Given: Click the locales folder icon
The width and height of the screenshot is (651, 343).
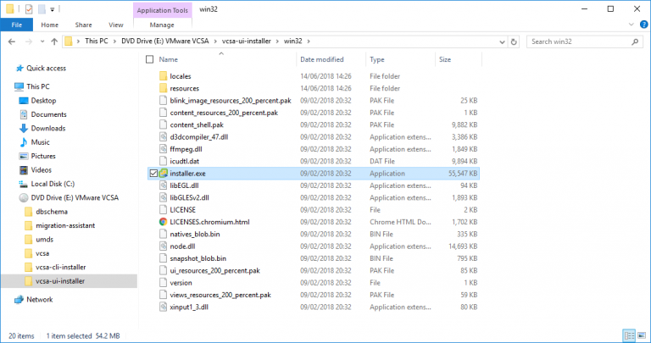Looking at the screenshot, I should click(163, 76).
